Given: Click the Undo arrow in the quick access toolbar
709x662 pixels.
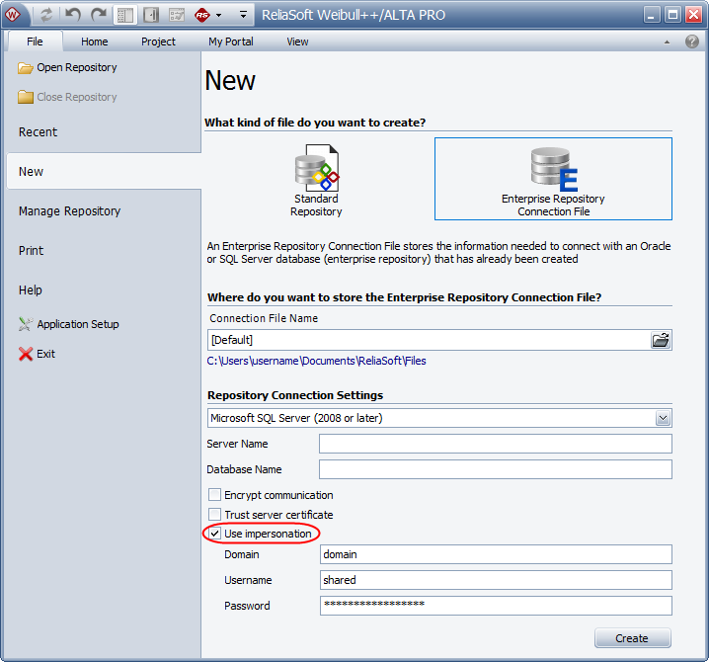Looking at the screenshot, I should tap(73, 15).
